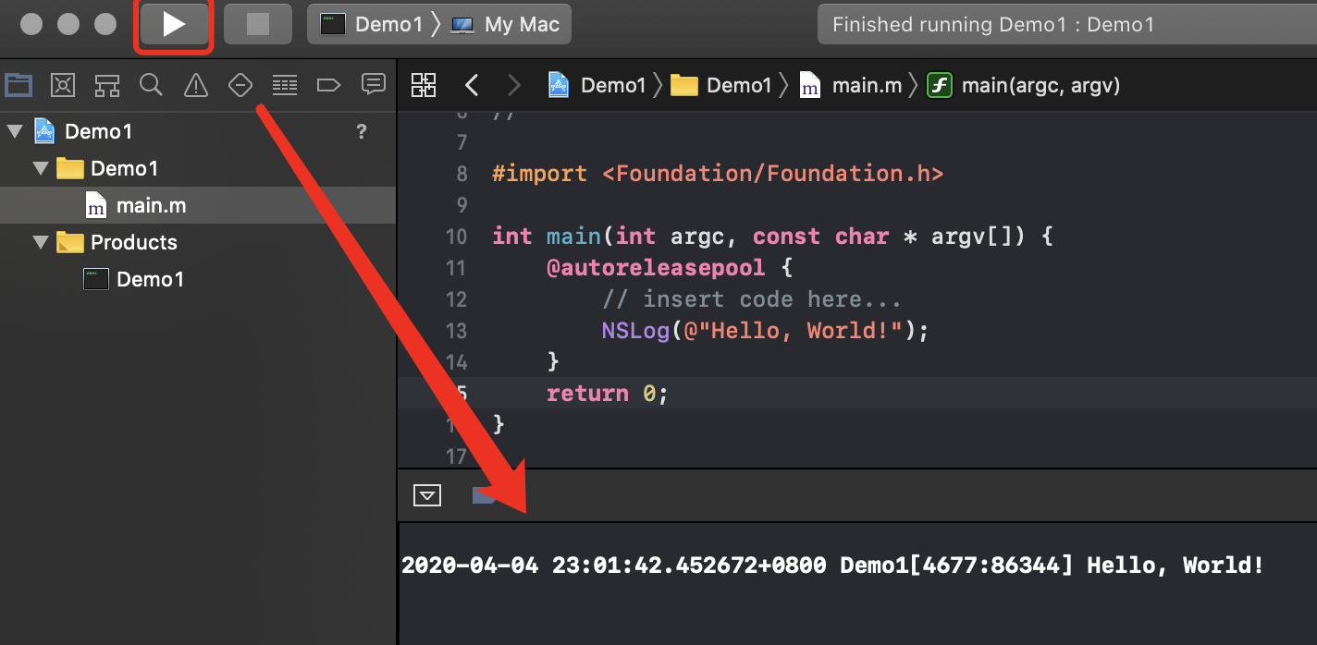The width and height of the screenshot is (1317, 645).
Task: Select the Demo1 executable under Products
Action: click(198, 279)
